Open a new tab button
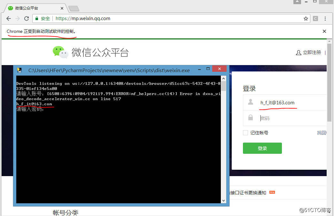 (x=74, y=9)
